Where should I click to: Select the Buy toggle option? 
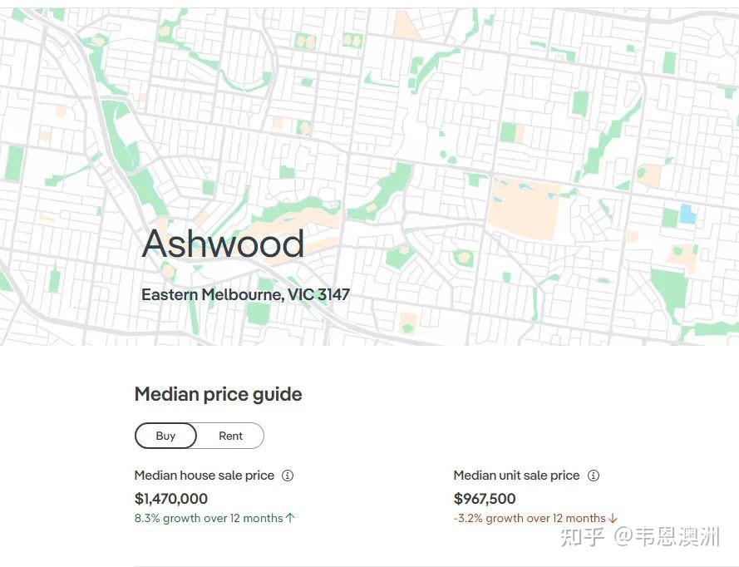tap(165, 436)
